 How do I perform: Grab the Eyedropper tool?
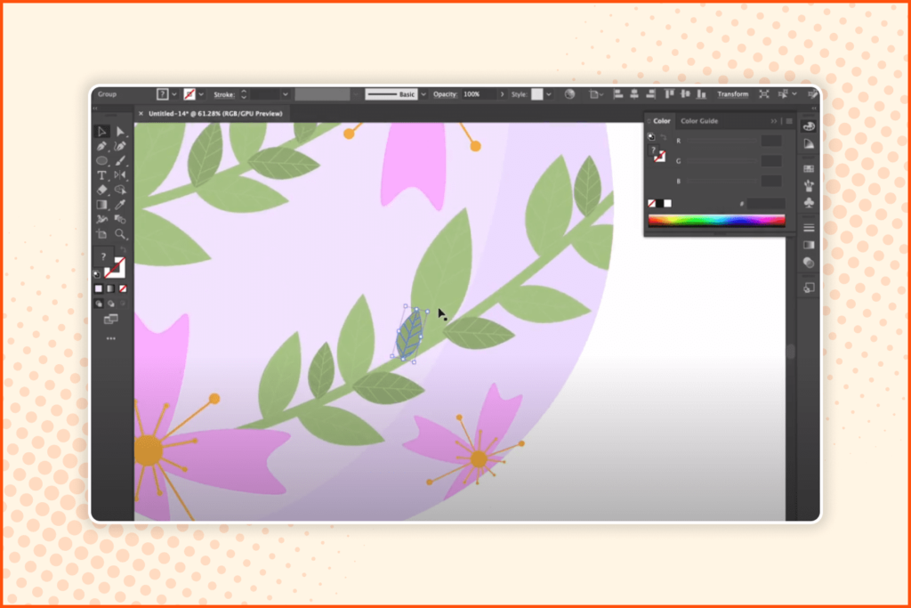pos(121,205)
